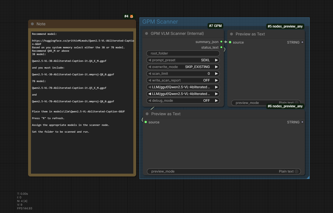This screenshot has height=213, width=333.
Task: Select the GPM Scanner group title
Action: tap(160, 22)
